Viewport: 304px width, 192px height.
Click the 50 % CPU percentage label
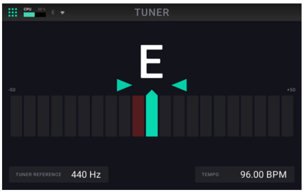pyautogui.click(x=42, y=9)
